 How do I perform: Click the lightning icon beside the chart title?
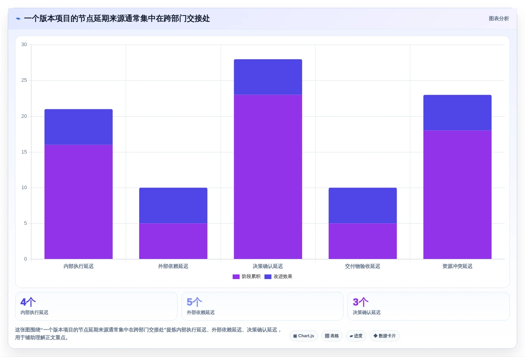(18, 19)
